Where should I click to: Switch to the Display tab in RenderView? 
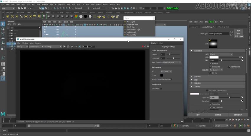point(154,43)
